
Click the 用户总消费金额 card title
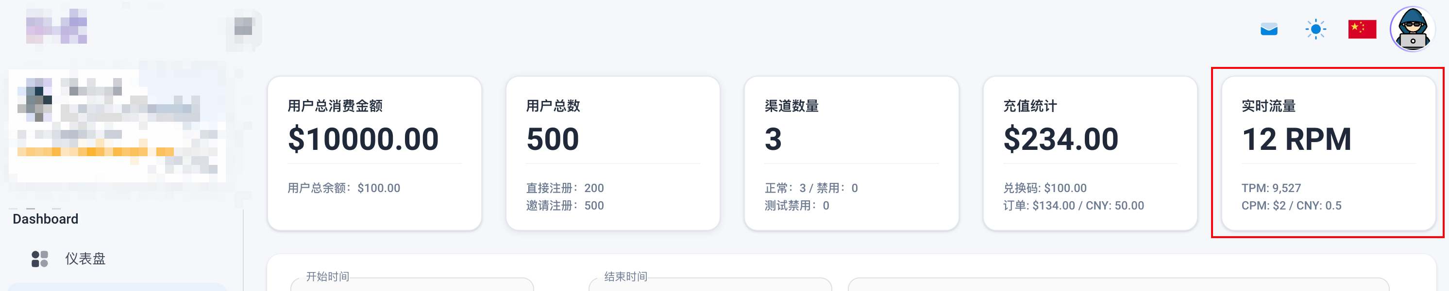click(335, 106)
